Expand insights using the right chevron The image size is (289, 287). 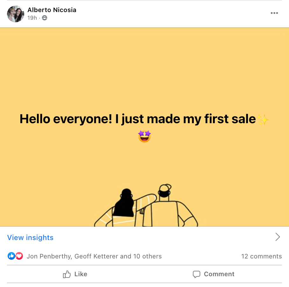click(x=278, y=237)
